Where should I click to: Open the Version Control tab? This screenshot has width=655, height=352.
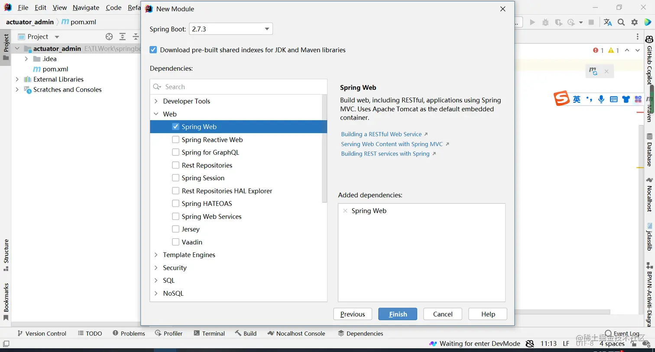[42, 333]
